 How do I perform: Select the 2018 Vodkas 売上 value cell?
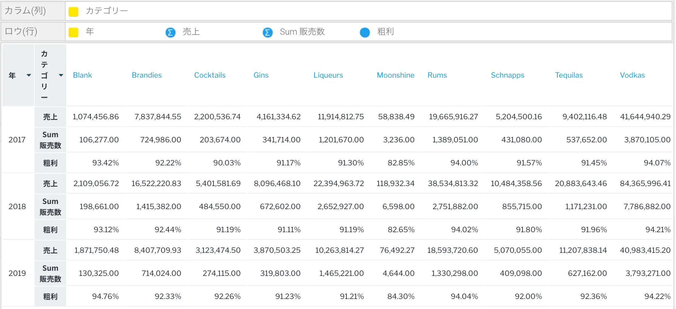645,184
